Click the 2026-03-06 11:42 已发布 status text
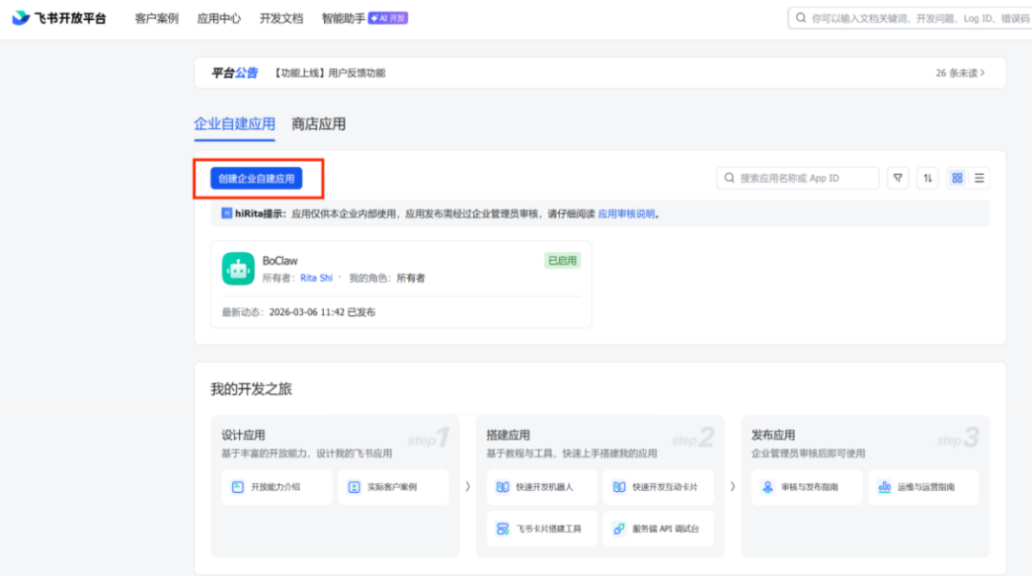Image resolution: width=1032 pixels, height=576 pixels. point(322,312)
